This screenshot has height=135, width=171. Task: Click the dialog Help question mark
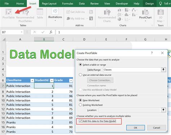point(152,53)
